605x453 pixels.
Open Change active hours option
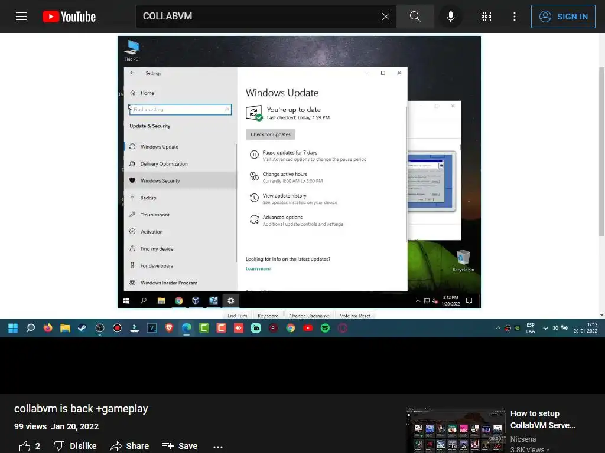coord(286,177)
